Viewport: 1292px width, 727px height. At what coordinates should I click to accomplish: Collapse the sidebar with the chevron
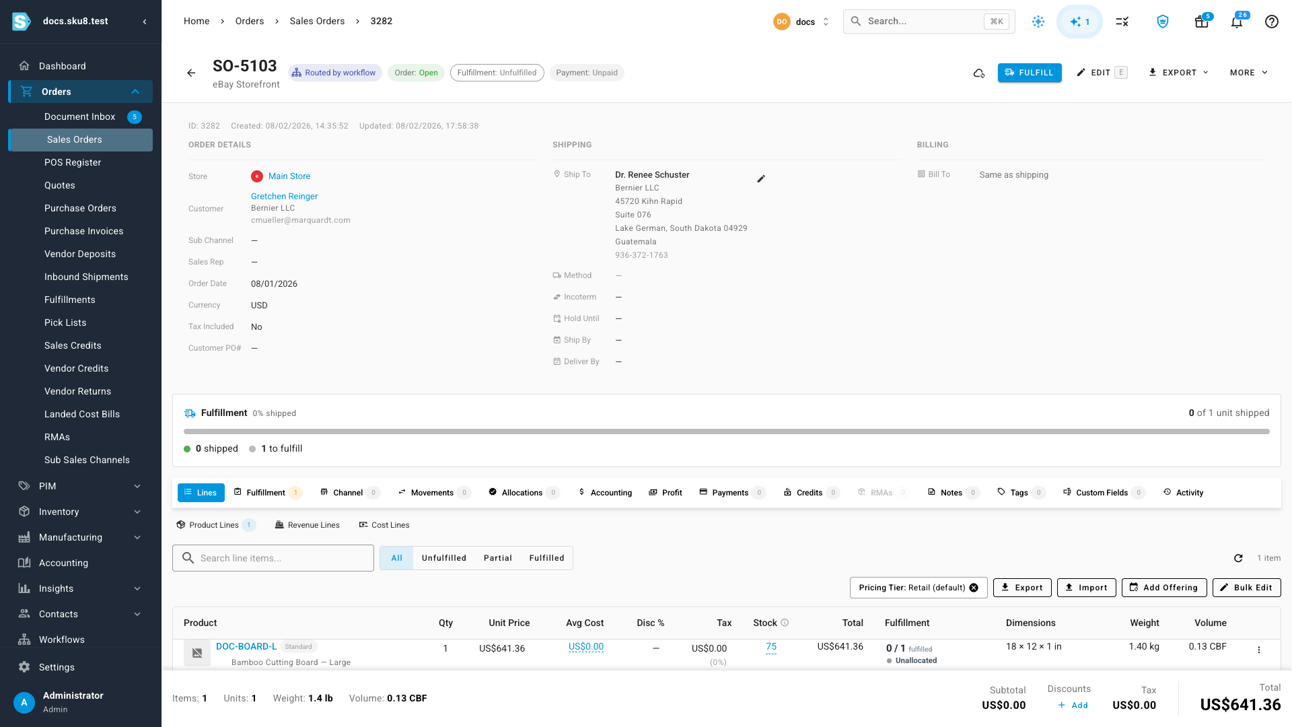click(145, 22)
